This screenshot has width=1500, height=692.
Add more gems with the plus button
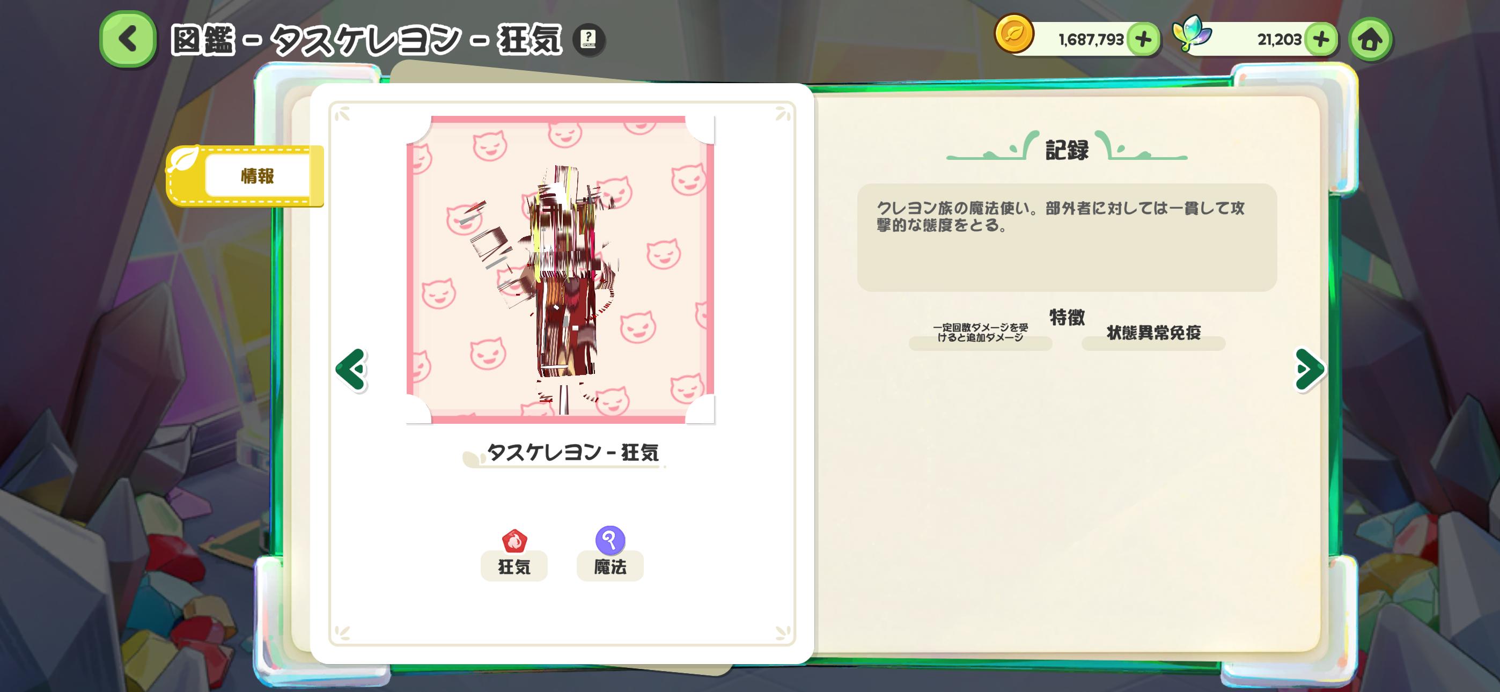click(x=1321, y=40)
